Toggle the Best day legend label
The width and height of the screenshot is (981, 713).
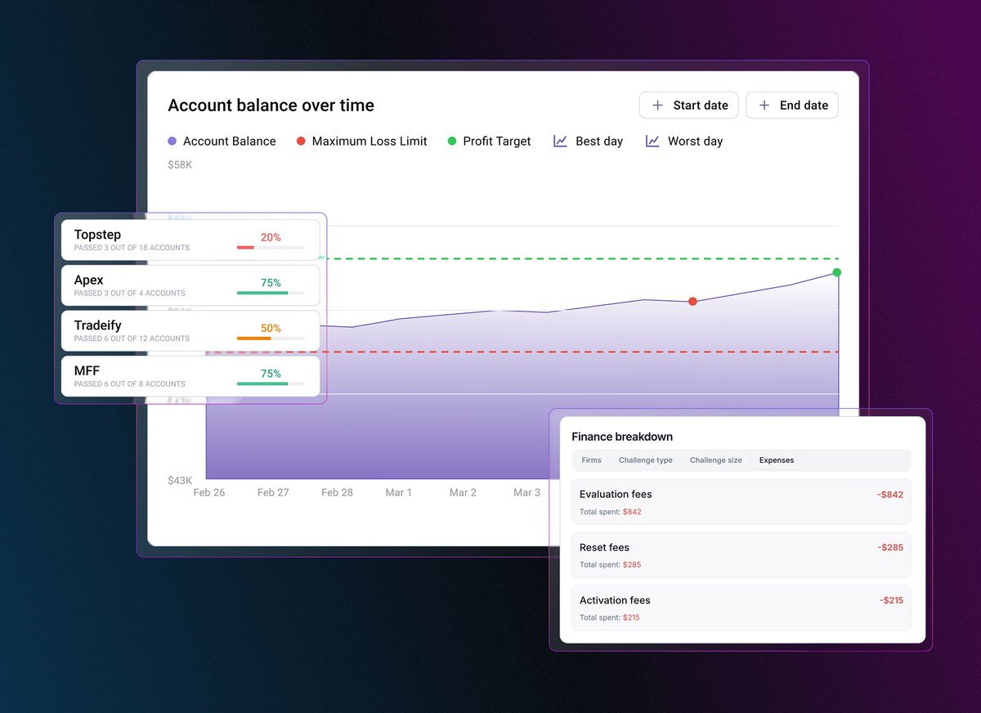[599, 141]
